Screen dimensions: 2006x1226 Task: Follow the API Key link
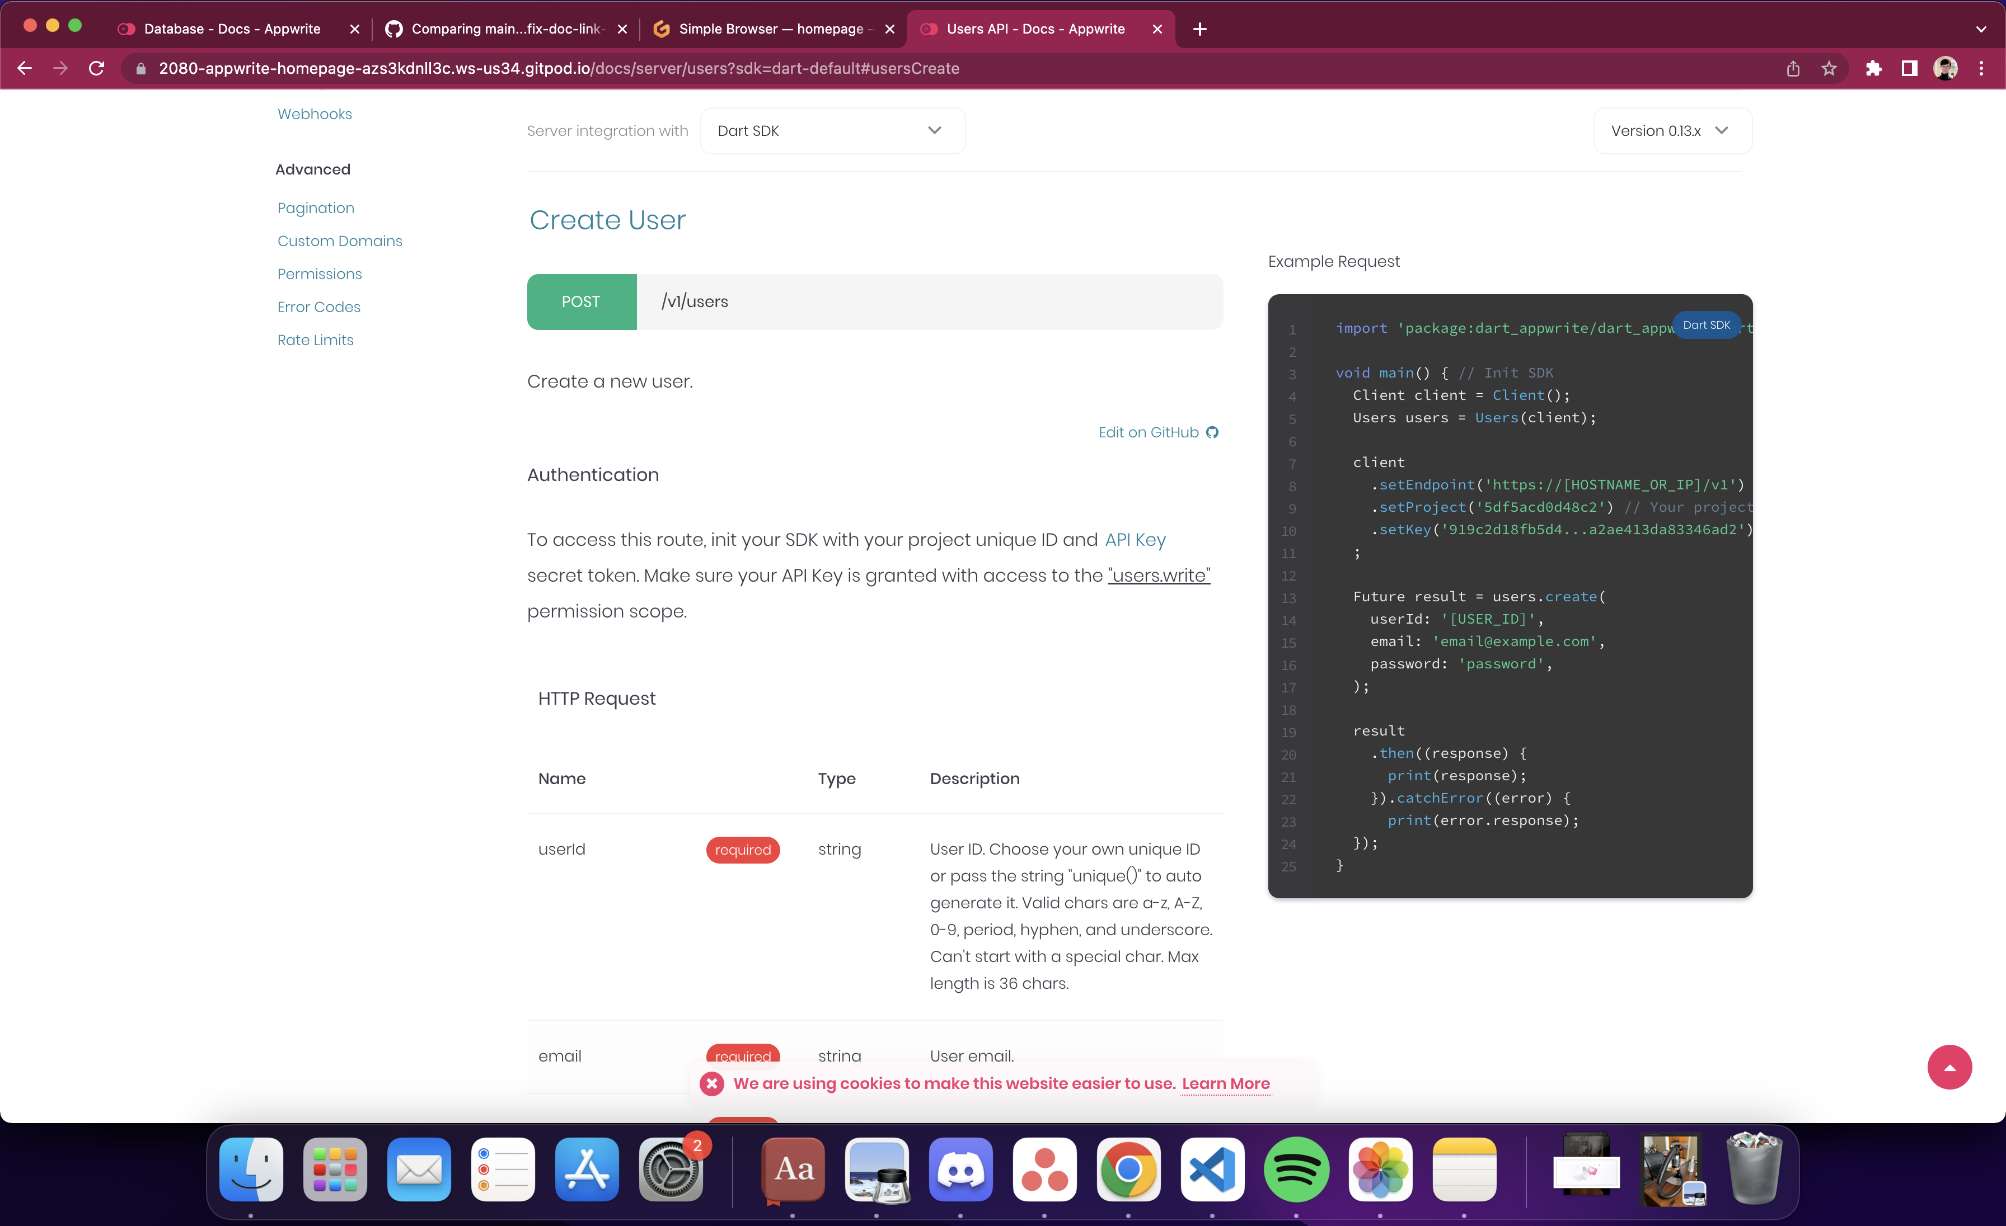tap(1135, 539)
